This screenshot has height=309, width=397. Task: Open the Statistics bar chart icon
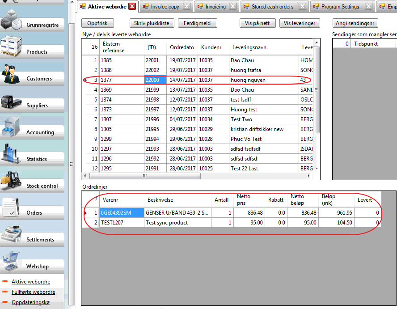point(10,154)
